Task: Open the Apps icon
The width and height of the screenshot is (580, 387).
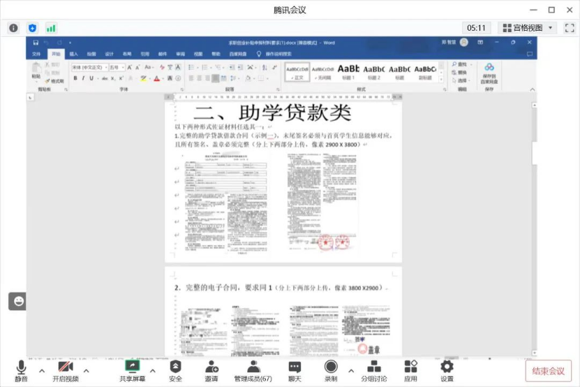Action: (410, 370)
